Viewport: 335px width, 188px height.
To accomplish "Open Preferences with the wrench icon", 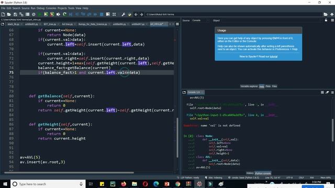I will (x=124, y=14).
